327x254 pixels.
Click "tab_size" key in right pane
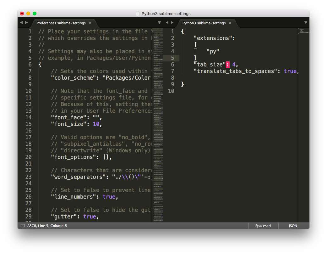tap(210, 65)
